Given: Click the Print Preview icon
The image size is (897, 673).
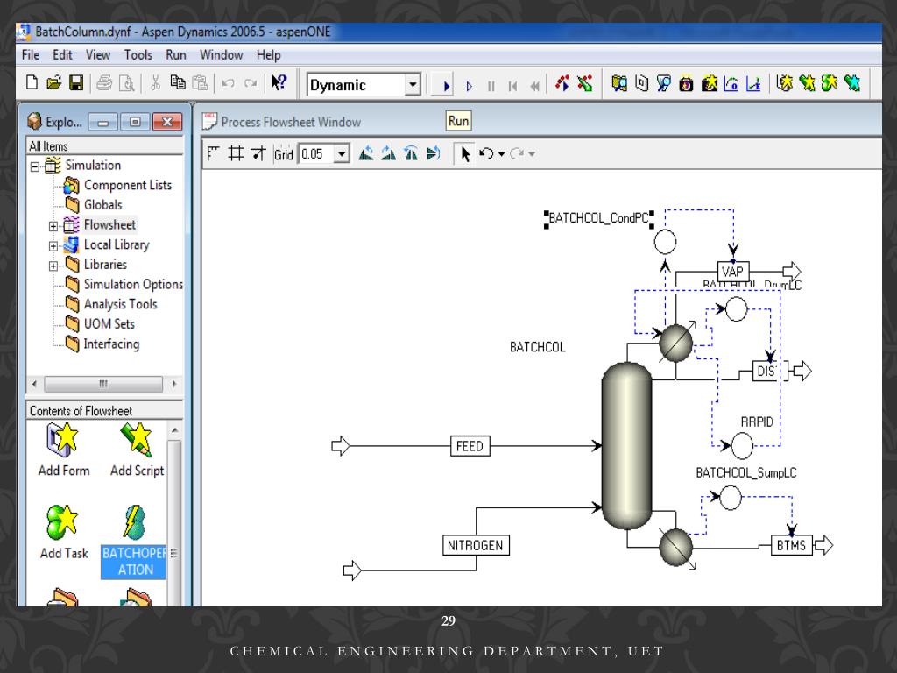Looking at the screenshot, I should (126, 83).
